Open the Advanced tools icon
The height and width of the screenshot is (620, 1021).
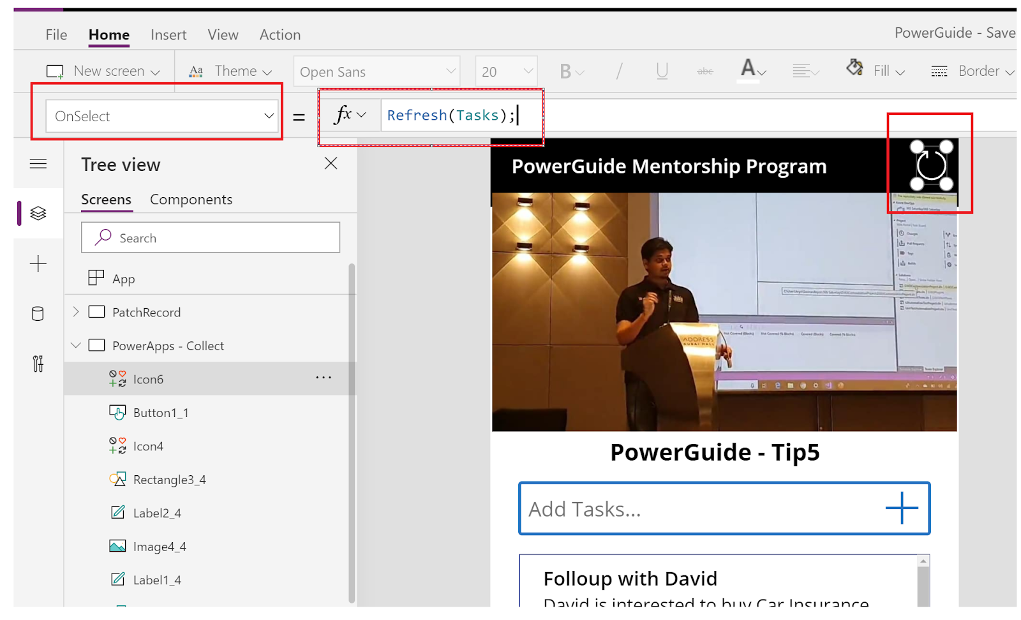click(38, 364)
